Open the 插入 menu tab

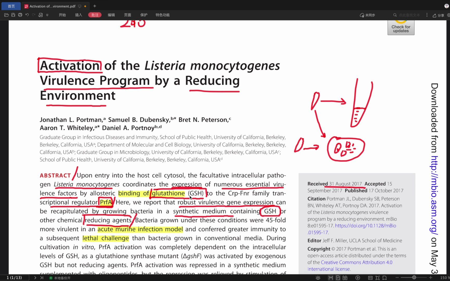point(78,15)
